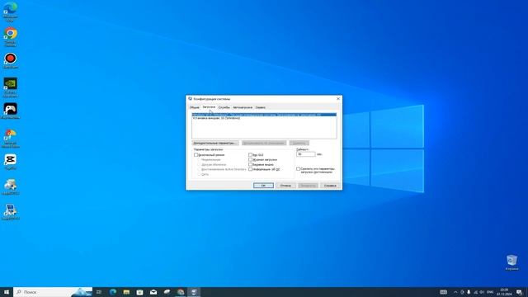Click the Таймаут seconds input field

306,154
